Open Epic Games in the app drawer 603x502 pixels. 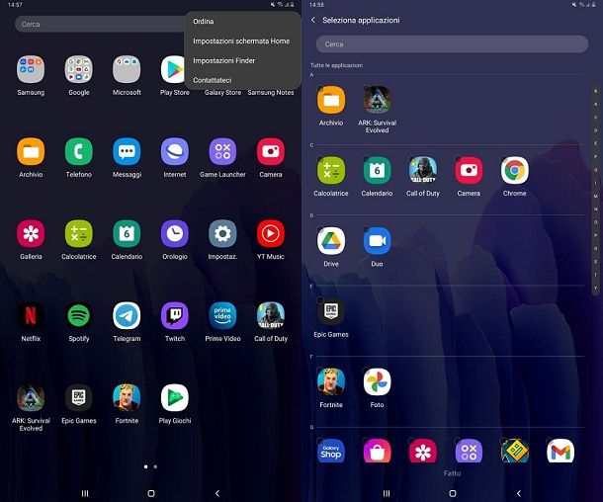coord(79,398)
